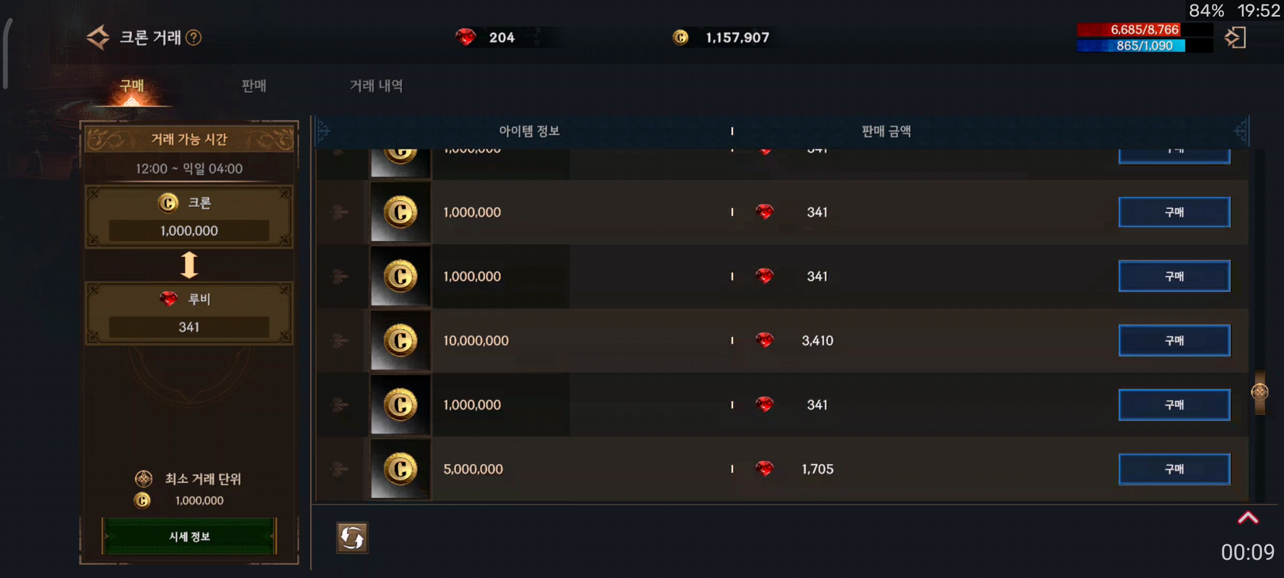This screenshot has width=1284, height=578.
Task: Click the swap arrows between Kron and Ruby
Action: click(x=189, y=264)
